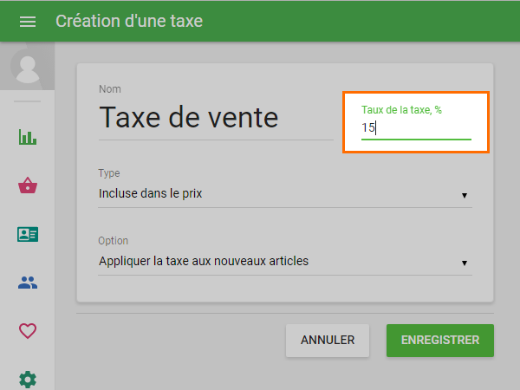520x390 pixels.
Task: Open employees ID card icon
Action: point(28,234)
